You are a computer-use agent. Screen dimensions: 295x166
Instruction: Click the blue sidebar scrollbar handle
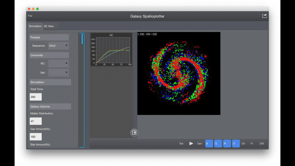[82, 39]
